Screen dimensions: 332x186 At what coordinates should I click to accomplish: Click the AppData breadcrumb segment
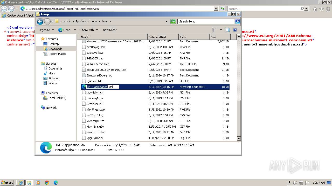(x=81, y=21)
